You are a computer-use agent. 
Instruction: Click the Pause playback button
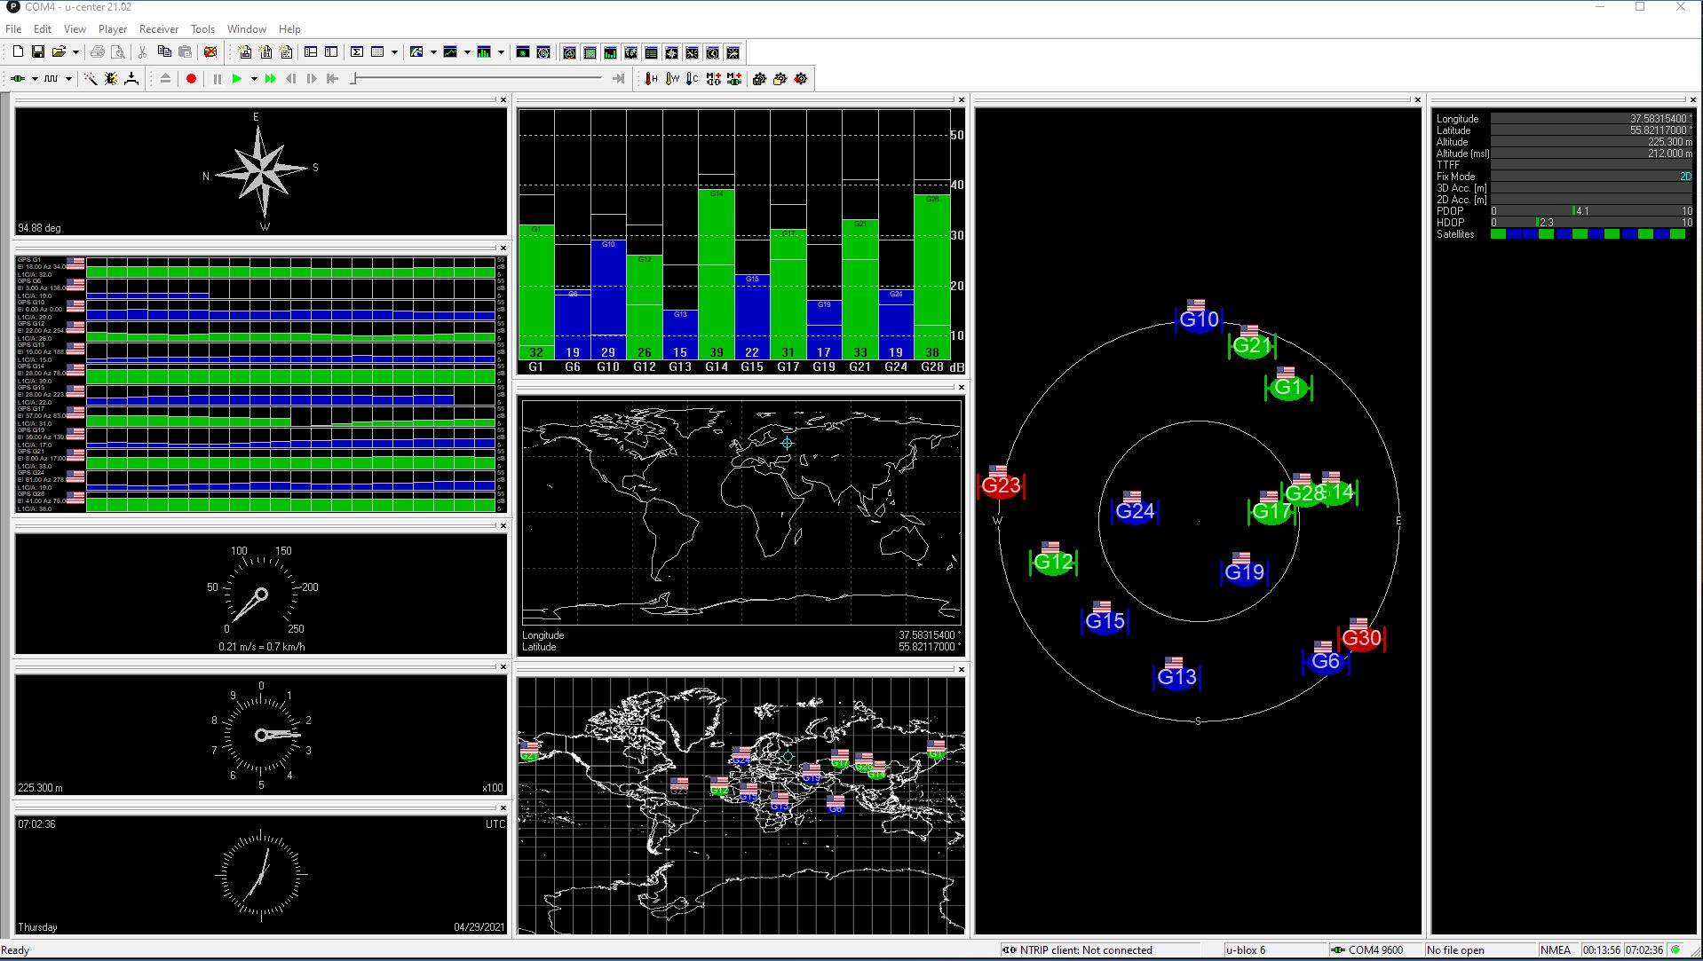pos(218,79)
